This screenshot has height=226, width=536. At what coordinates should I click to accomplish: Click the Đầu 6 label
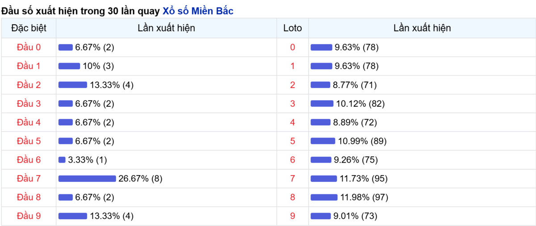pos(29,160)
